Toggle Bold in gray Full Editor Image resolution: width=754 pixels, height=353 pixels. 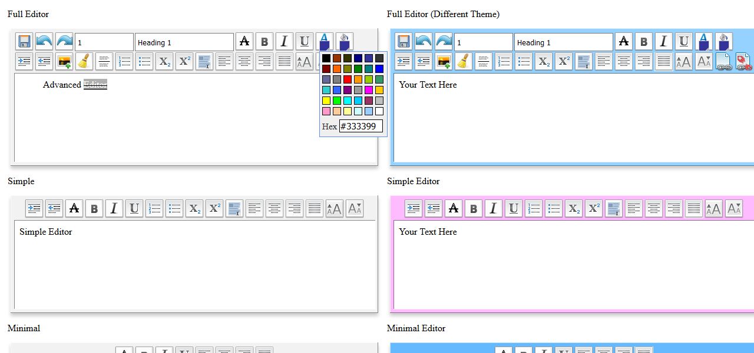[x=264, y=42]
